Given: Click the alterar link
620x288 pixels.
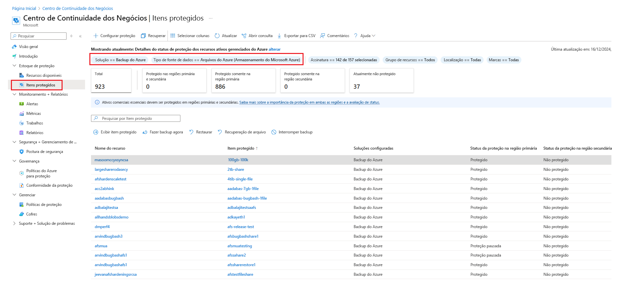Looking at the screenshot, I should [274, 49].
